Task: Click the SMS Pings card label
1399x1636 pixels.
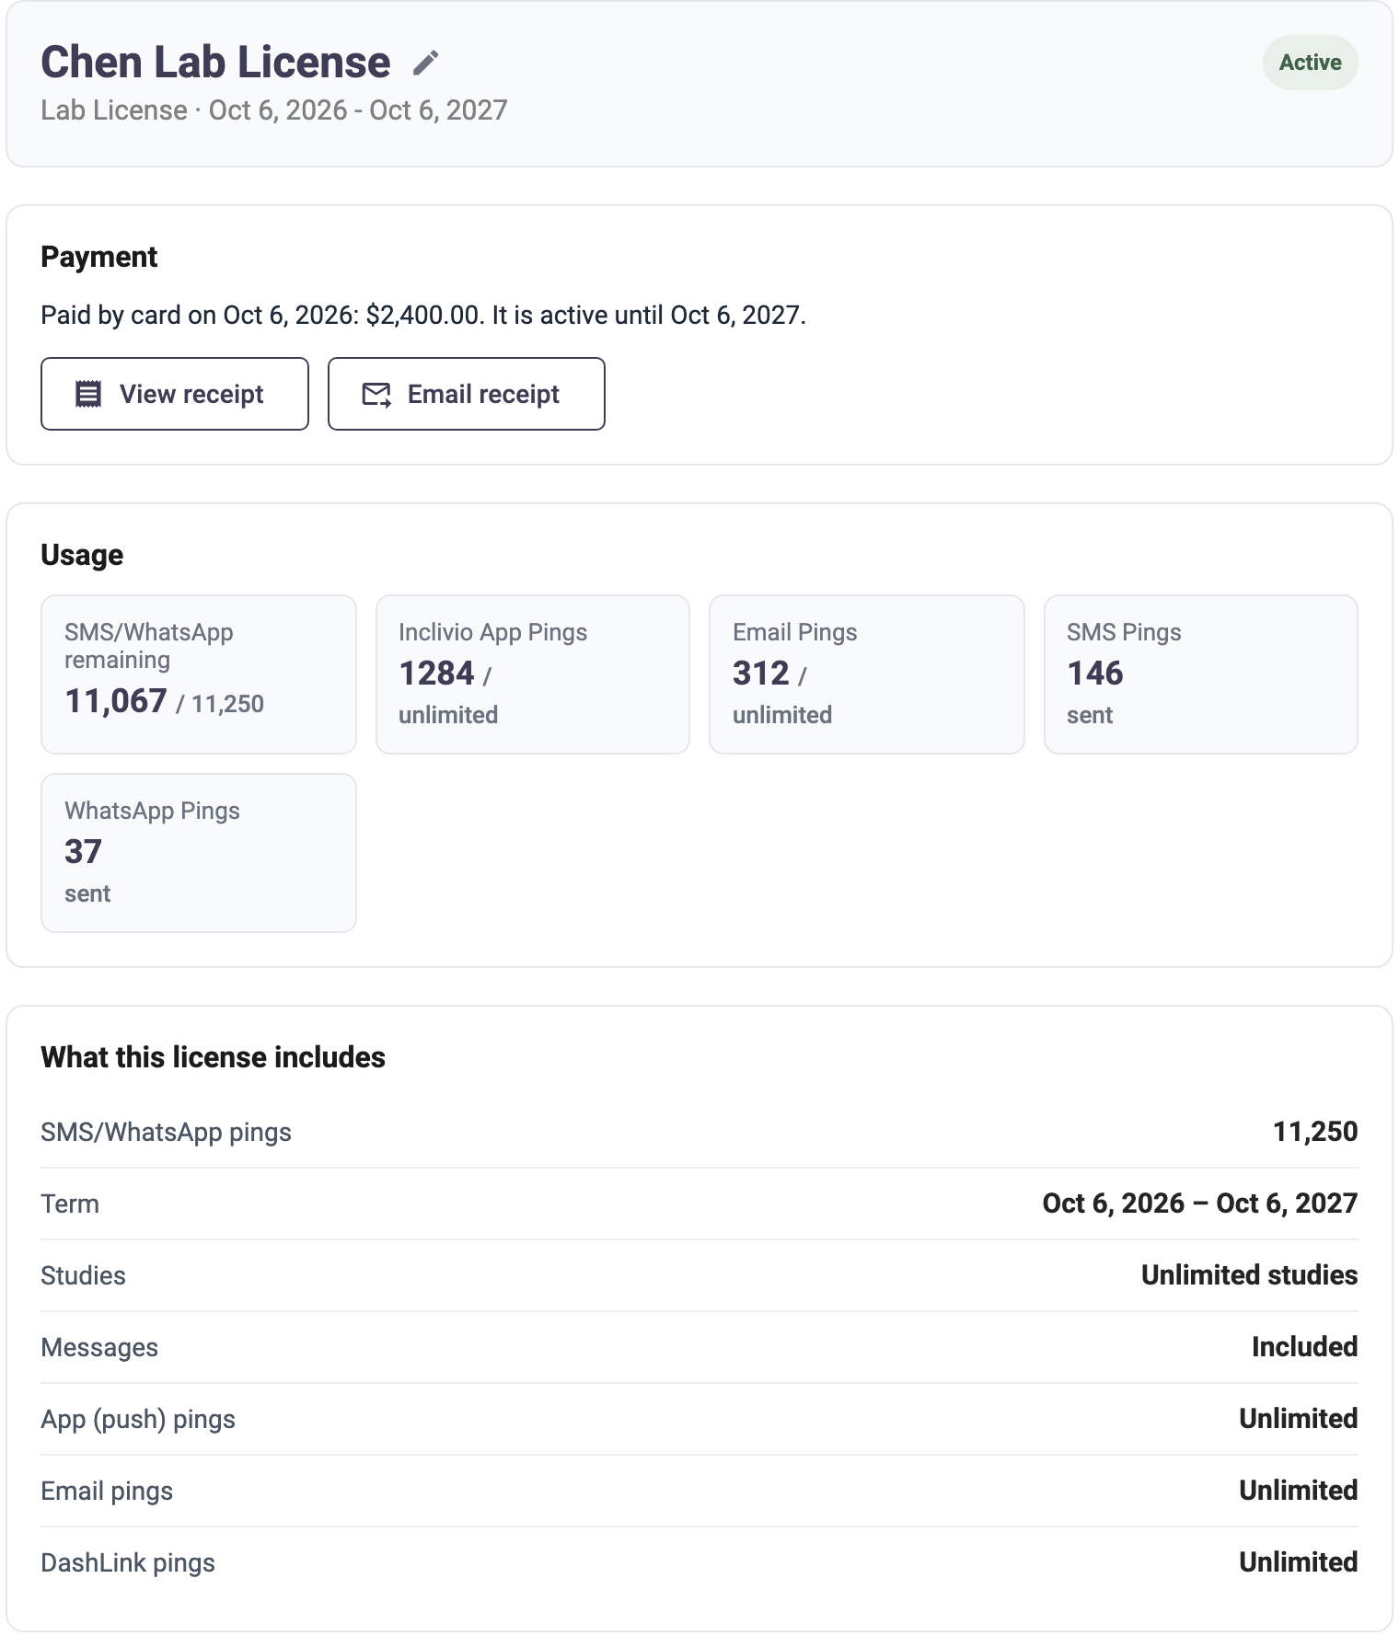Action: click(x=1124, y=632)
